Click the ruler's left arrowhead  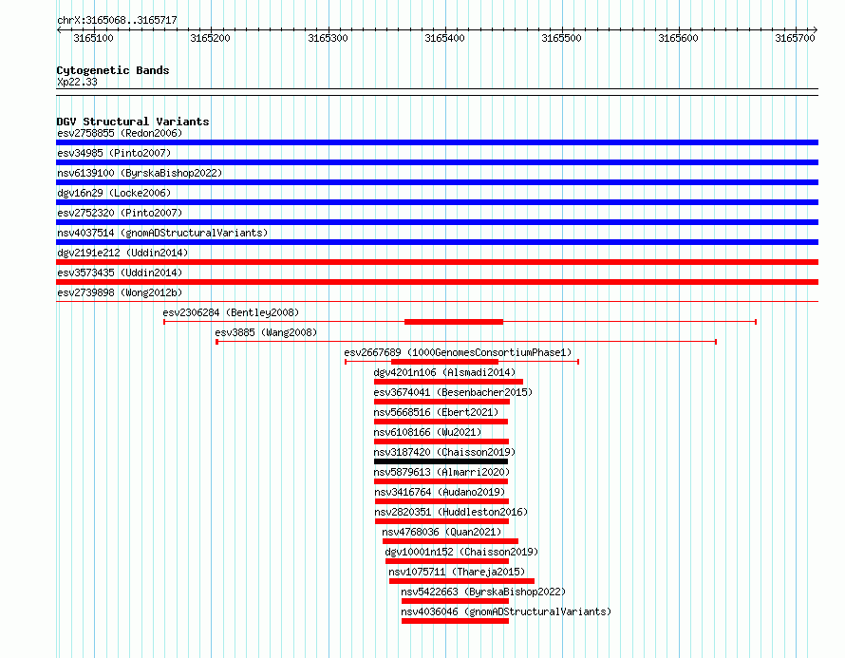[x=59, y=29]
